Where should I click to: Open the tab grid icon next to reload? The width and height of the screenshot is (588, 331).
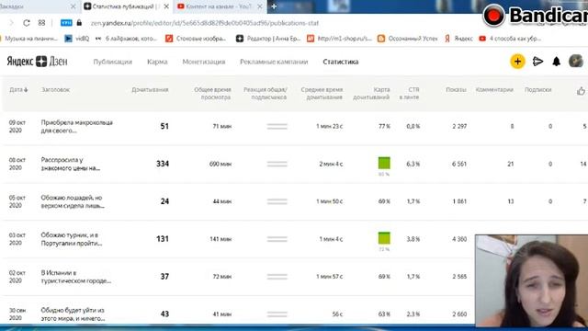[x=41, y=23]
